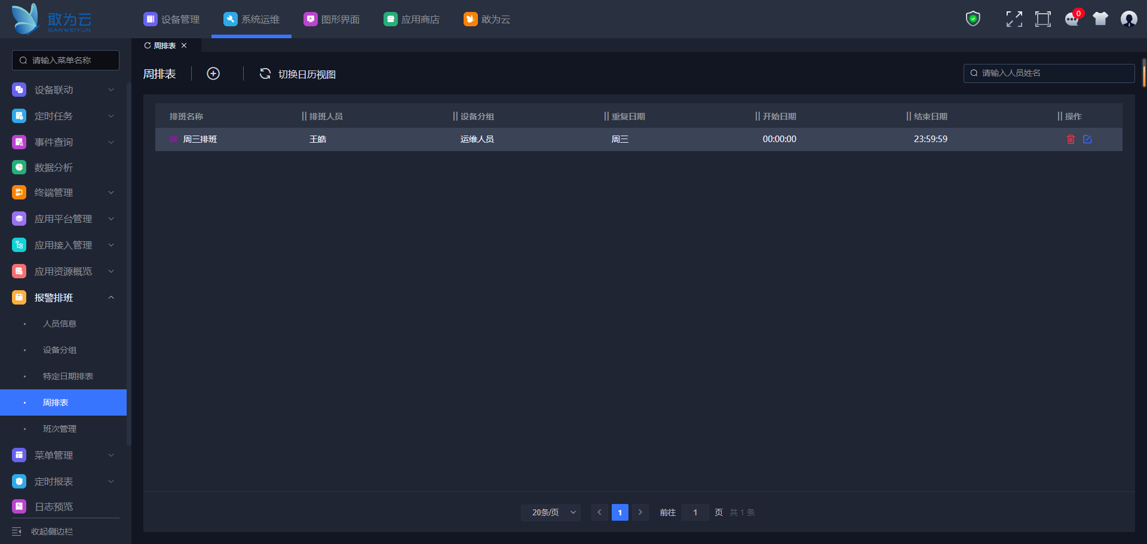Open the 敢为云 top tab
This screenshot has width=1147, height=544.
487,19
